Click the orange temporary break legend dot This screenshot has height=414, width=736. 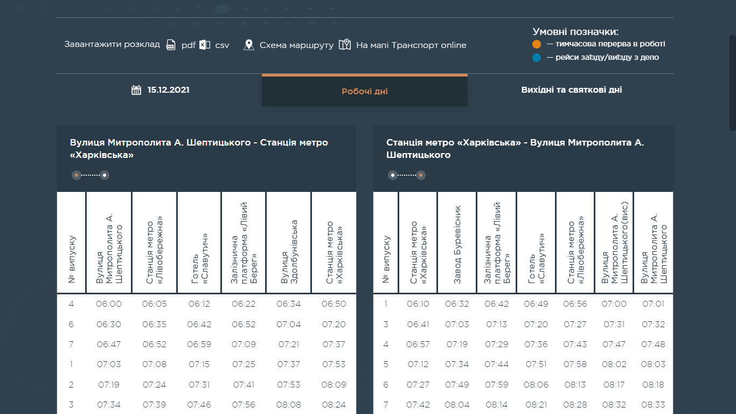536,44
